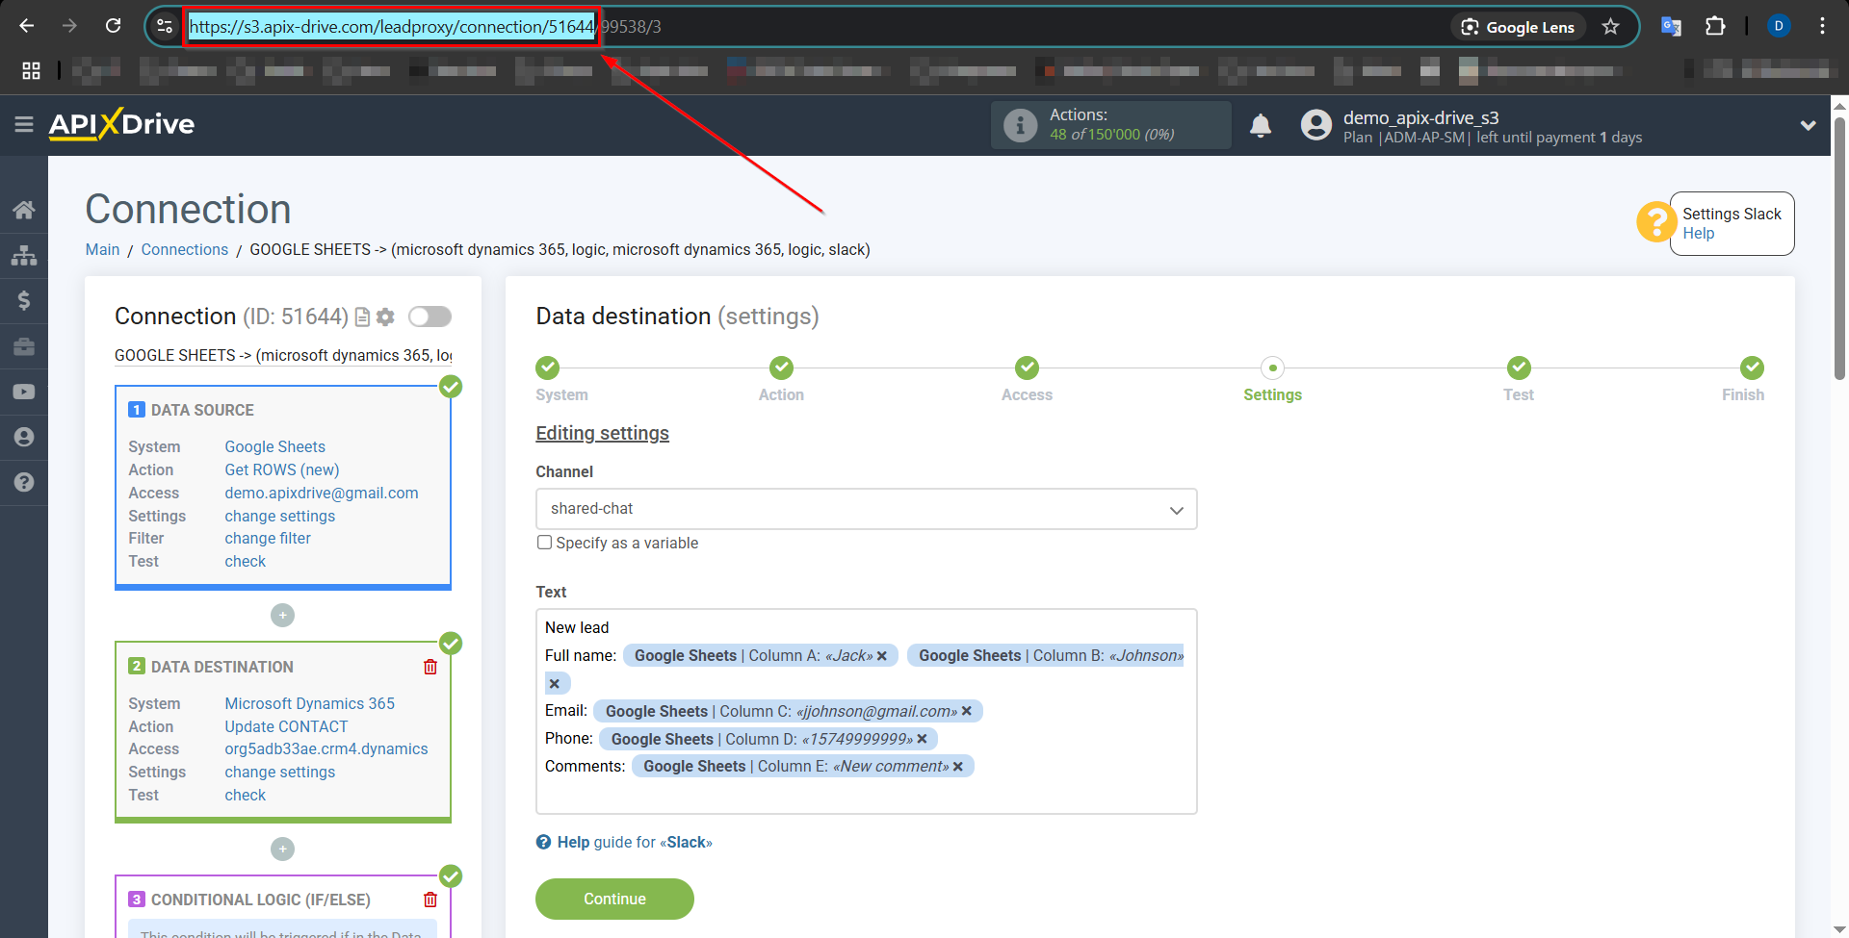Click the Get ROWS (new) action link
The height and width of the screenshot is (938, 1849).
point(282,469)
